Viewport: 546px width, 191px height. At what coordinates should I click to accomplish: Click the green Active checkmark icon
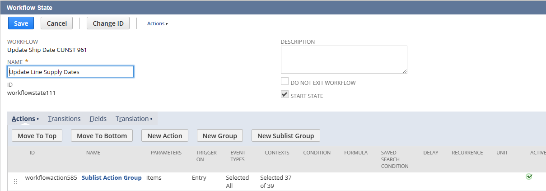point(529,177)
